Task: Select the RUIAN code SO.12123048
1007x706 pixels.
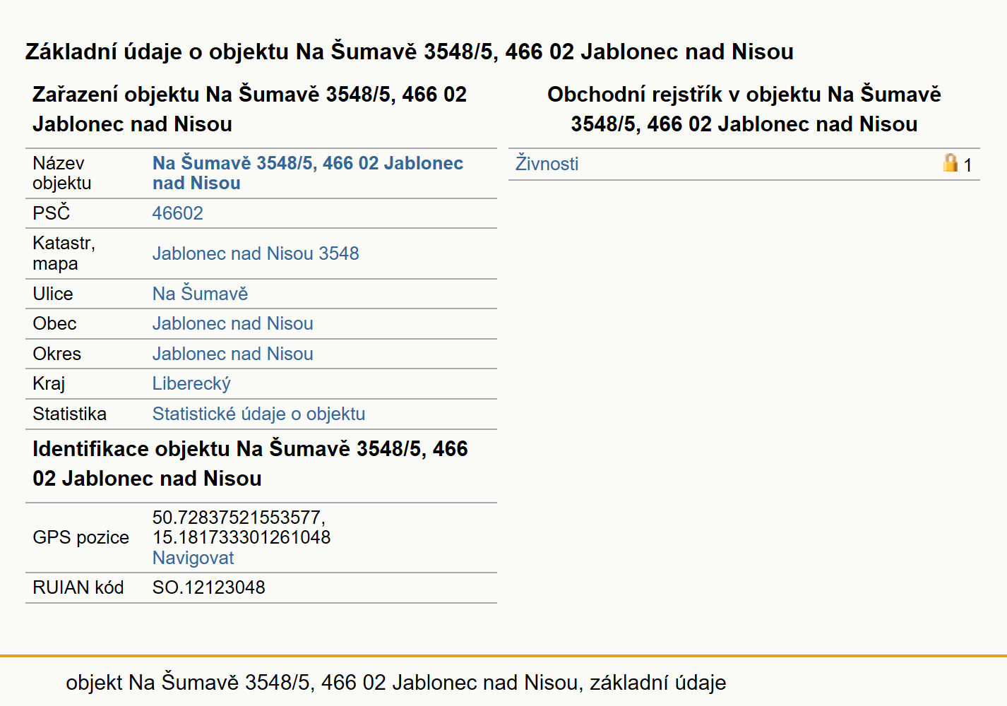Action: pyautogui.click(x=208, y=587)
